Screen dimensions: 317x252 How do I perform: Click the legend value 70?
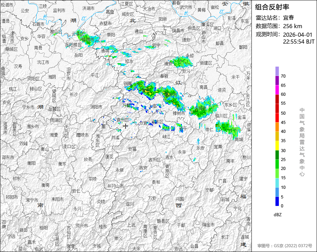(x=283, y=76)
